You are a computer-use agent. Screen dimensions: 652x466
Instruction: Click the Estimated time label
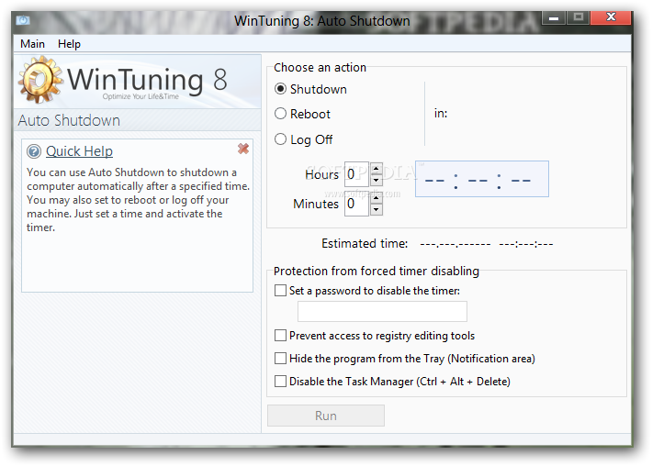click(365, 243)
